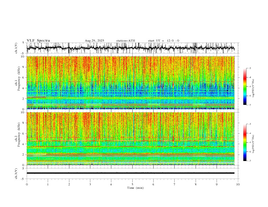Click the "Aug.29, 2025" date label
268x207 pixels.
point(94,41)
